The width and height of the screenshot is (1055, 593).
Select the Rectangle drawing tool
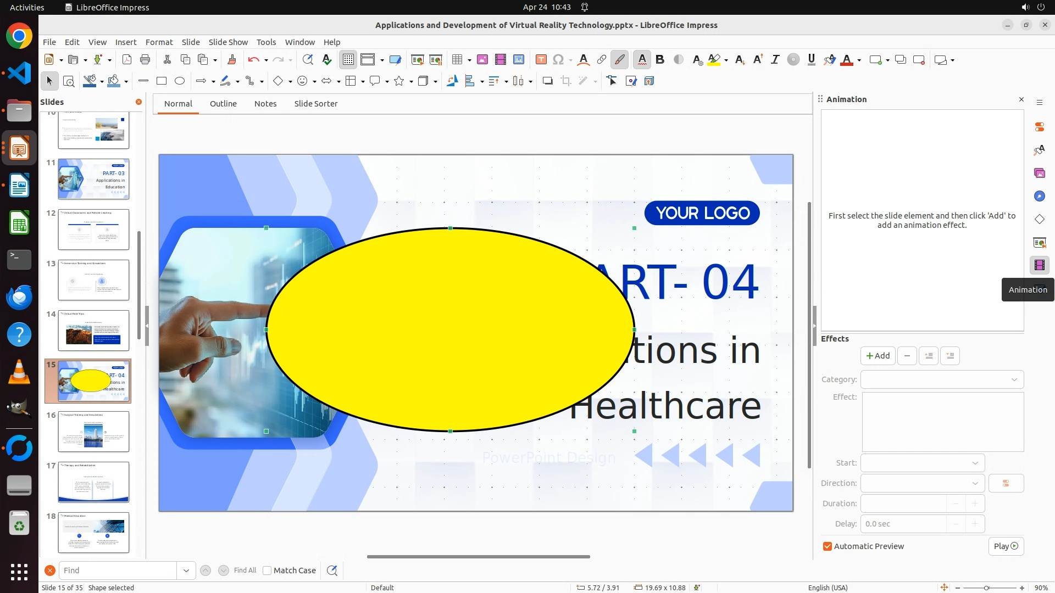click(162, 81)
